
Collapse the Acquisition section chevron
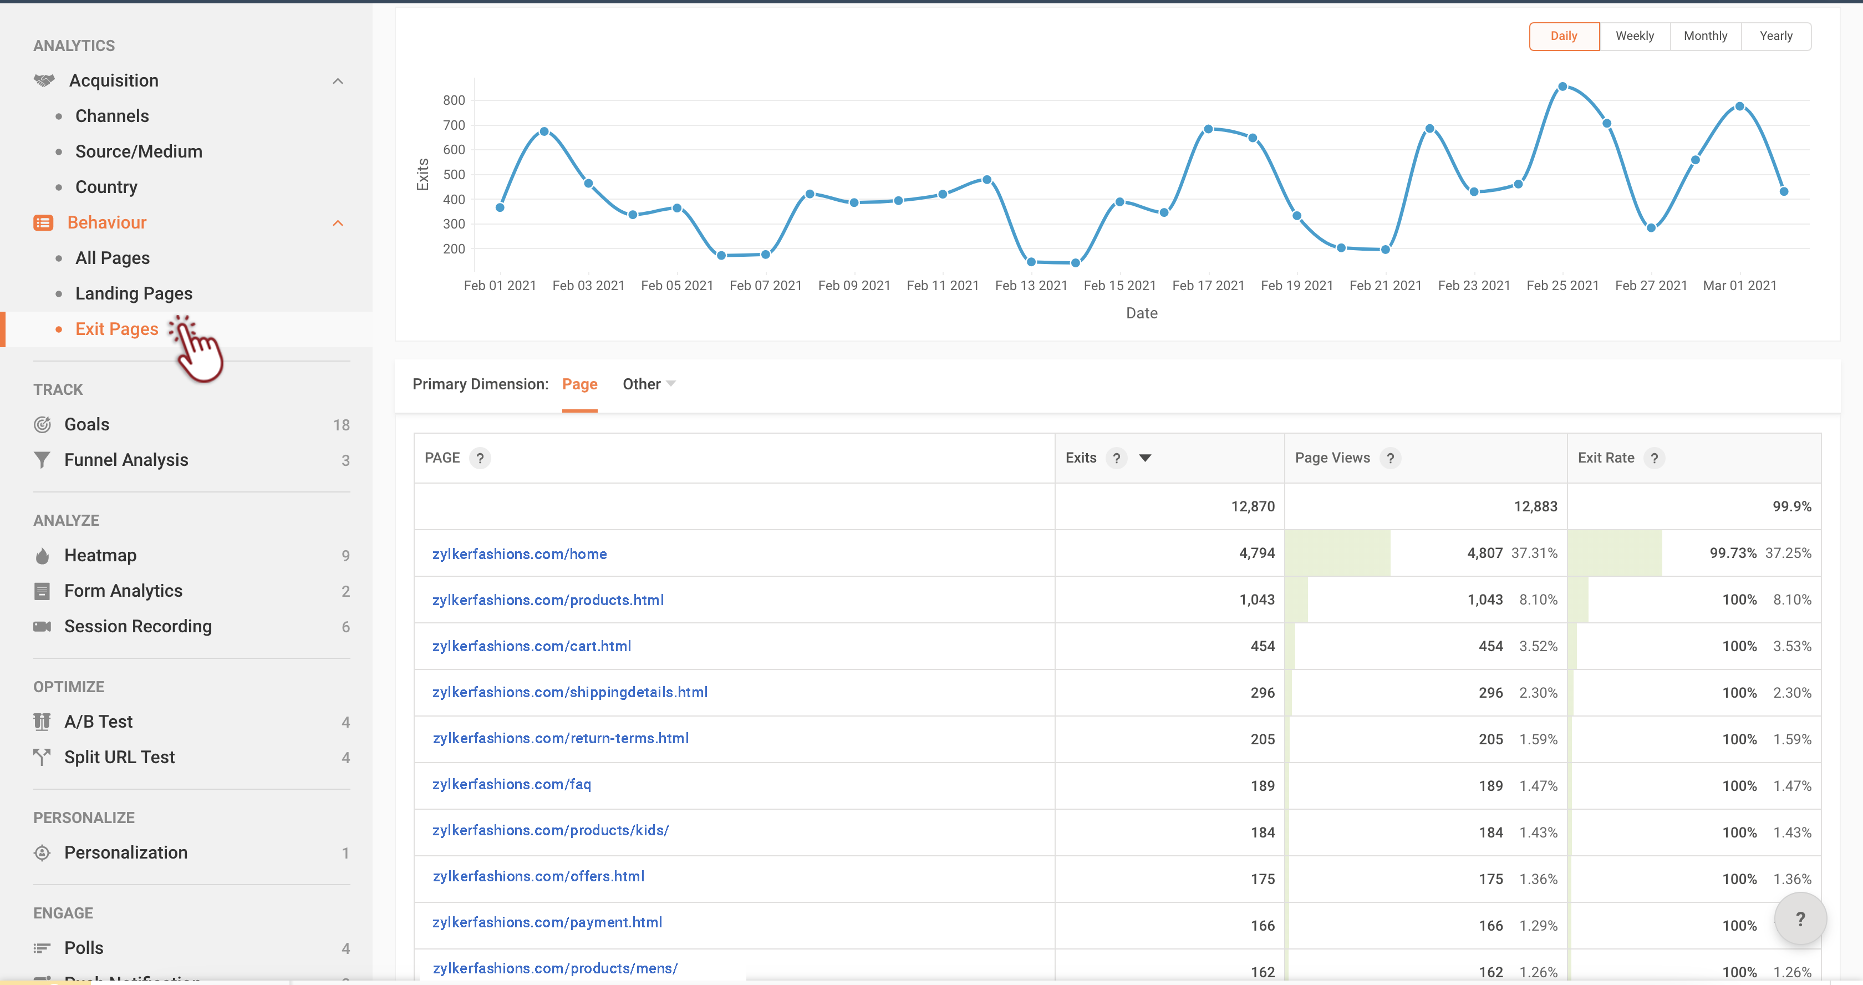click(x=338, y=81)
